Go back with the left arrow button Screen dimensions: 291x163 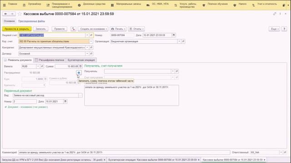click(6, 14)
